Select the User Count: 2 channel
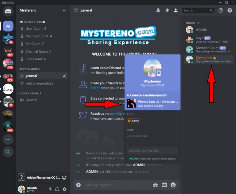The width and height of the screenshot is (236, 194). [43, 28]
